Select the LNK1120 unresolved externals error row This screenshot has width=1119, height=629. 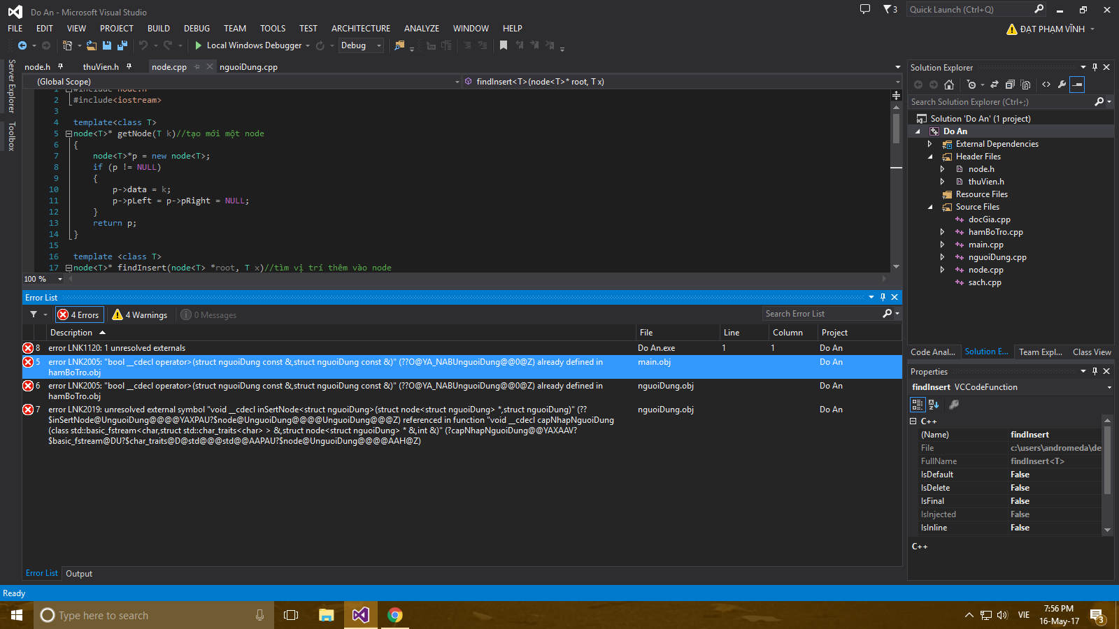click(462, 348)
